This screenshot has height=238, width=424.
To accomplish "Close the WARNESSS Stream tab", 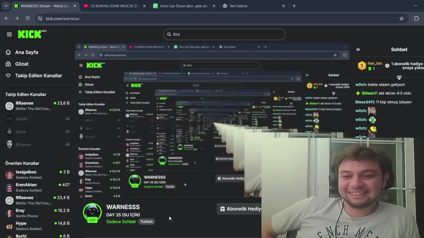I will pos(75,6).
